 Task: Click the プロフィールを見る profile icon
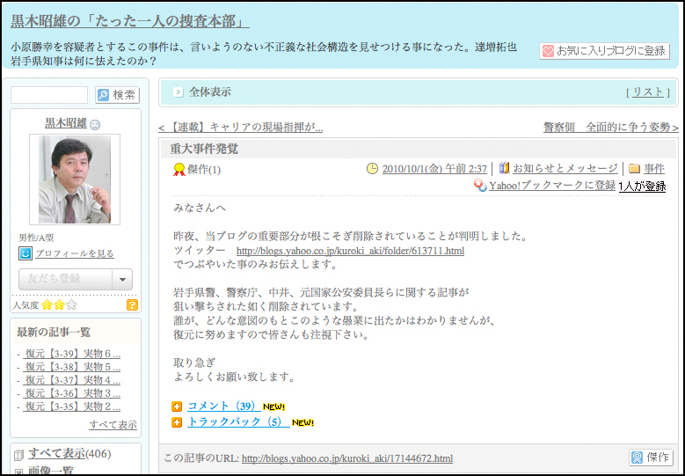[x=26, y=253]
